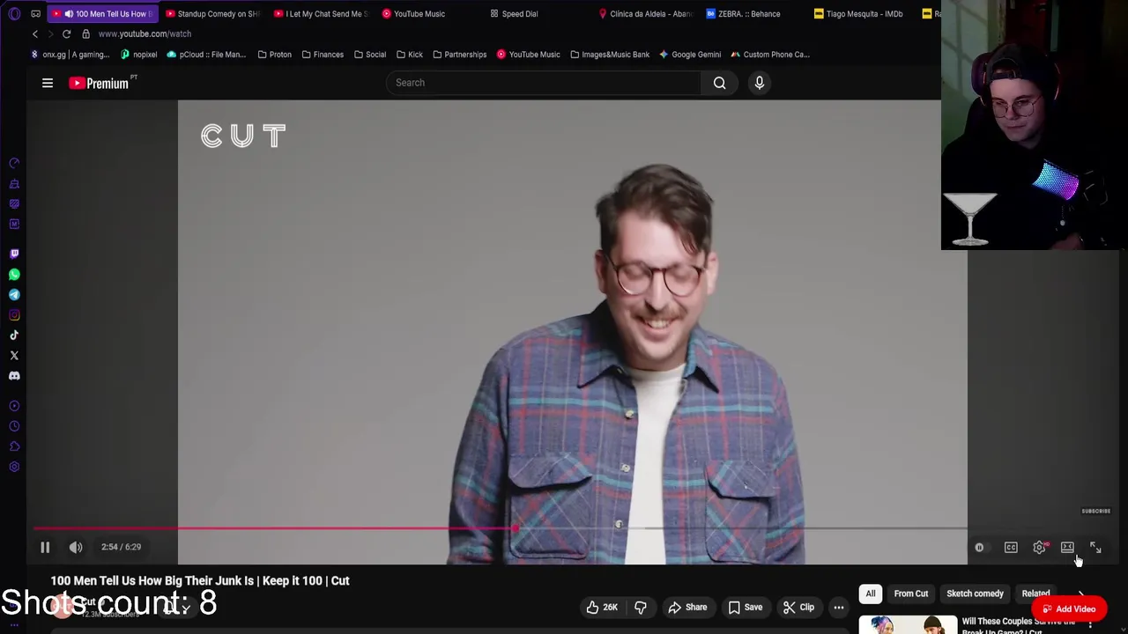The image size is (1128, 634).
Task: Start voice search with microphone
Action: (x=760, y=83)
